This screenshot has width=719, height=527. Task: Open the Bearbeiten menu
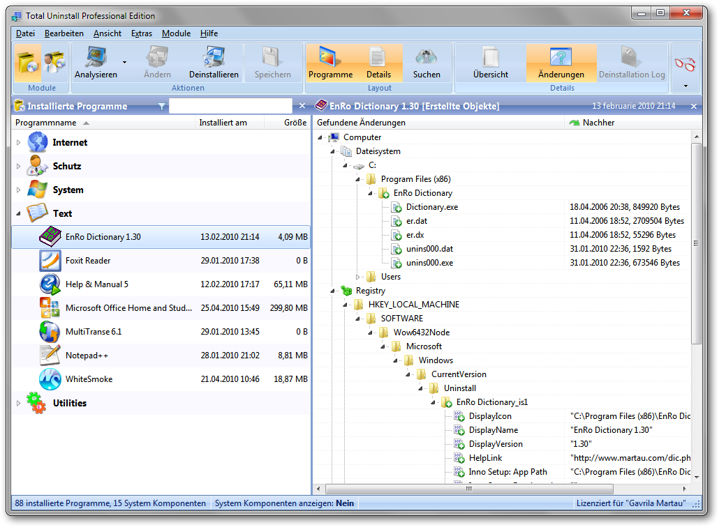64,33
